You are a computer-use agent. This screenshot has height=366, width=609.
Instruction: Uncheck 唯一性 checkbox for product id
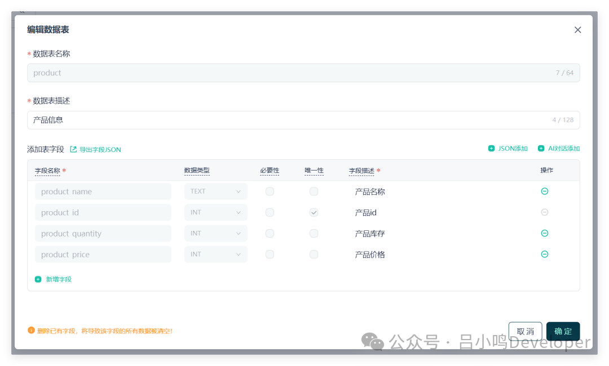314,212
